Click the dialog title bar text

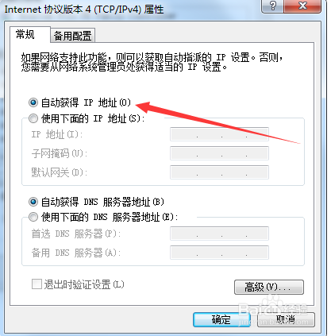point(84,10)
